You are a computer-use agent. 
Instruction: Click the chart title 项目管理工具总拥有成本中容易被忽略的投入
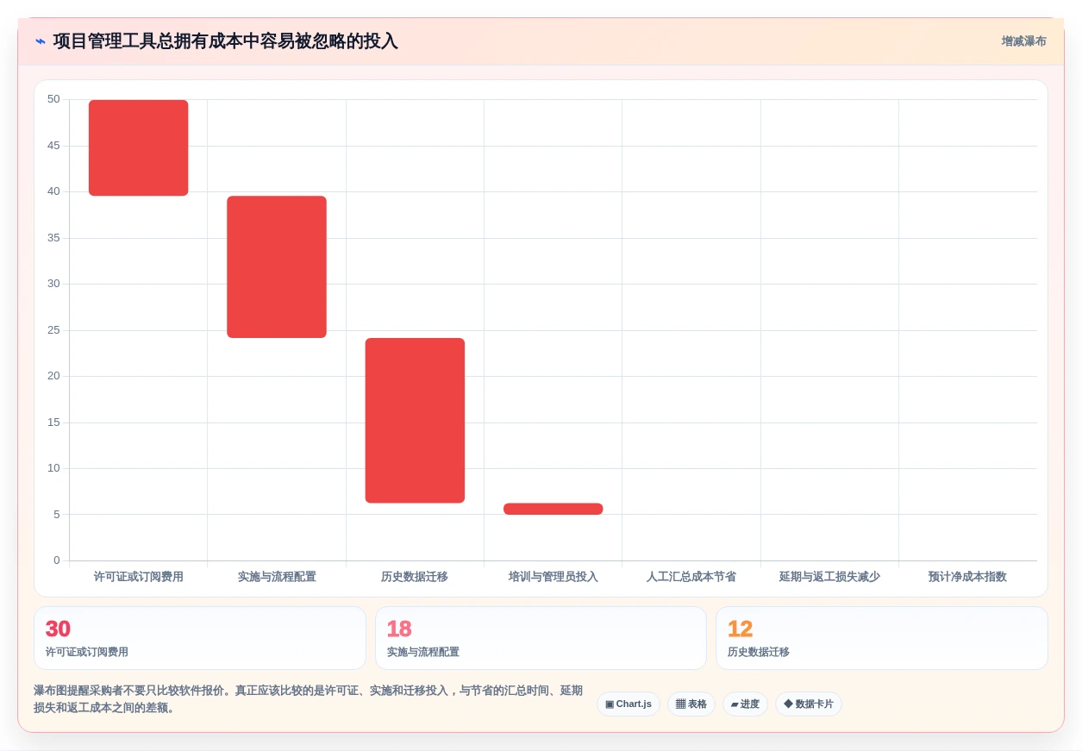click(225, 41)
